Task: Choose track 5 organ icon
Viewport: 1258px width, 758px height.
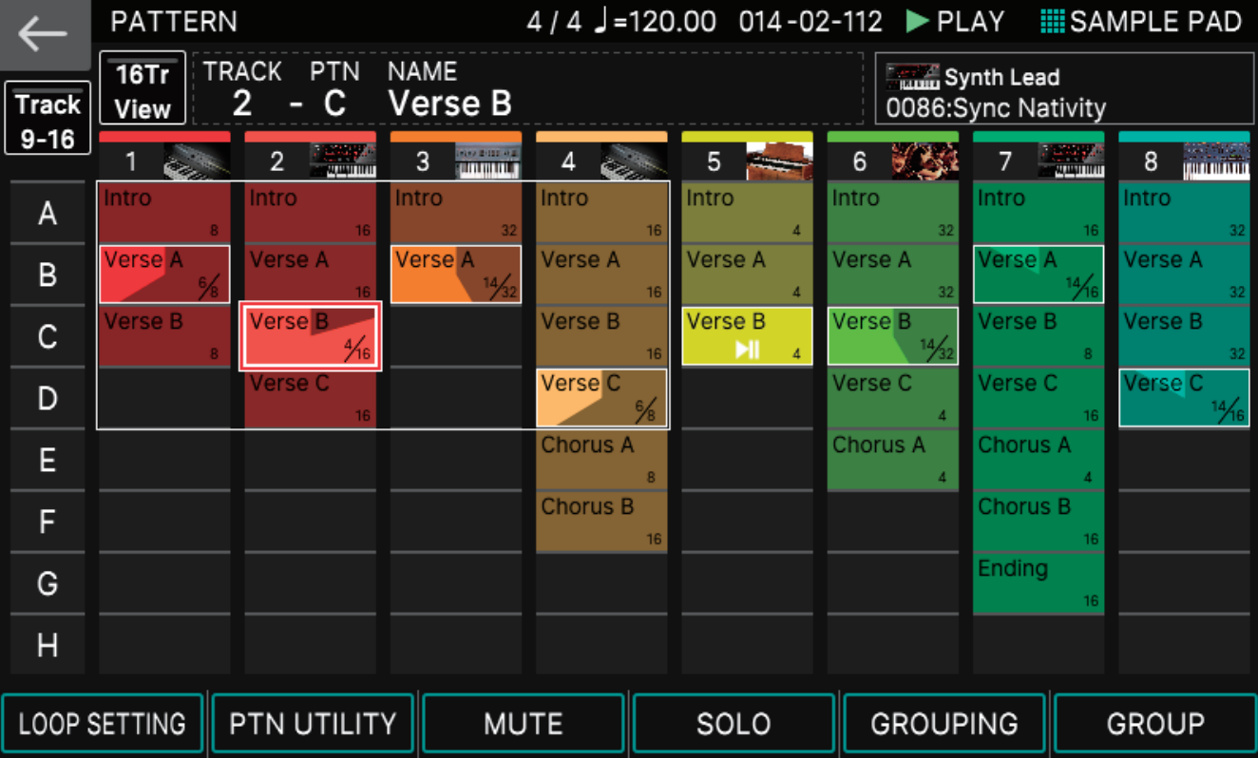Action: coord(779,161)
